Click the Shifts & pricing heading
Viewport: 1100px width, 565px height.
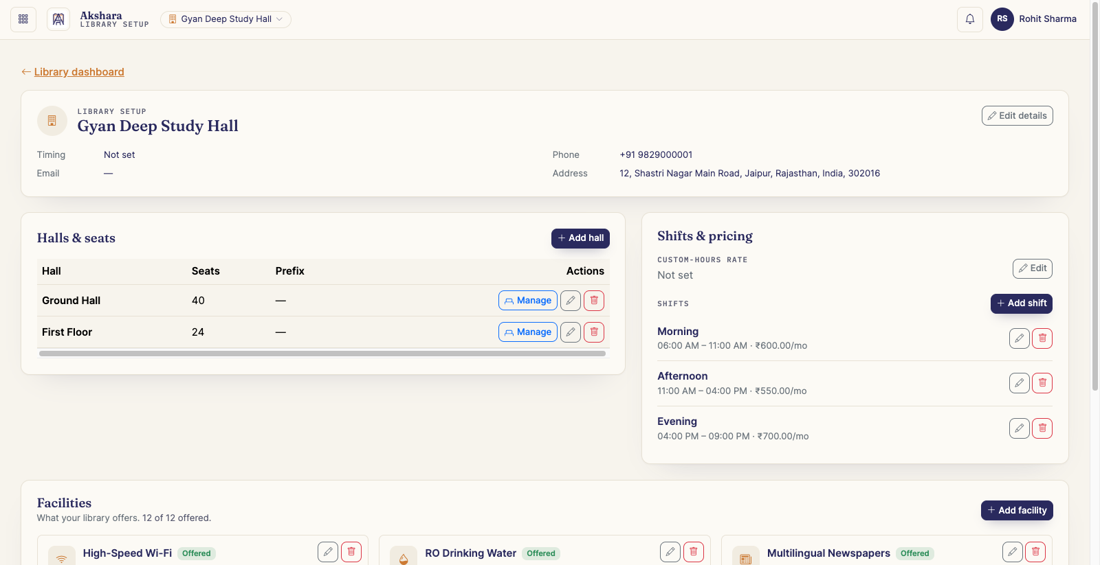(705, 236)
